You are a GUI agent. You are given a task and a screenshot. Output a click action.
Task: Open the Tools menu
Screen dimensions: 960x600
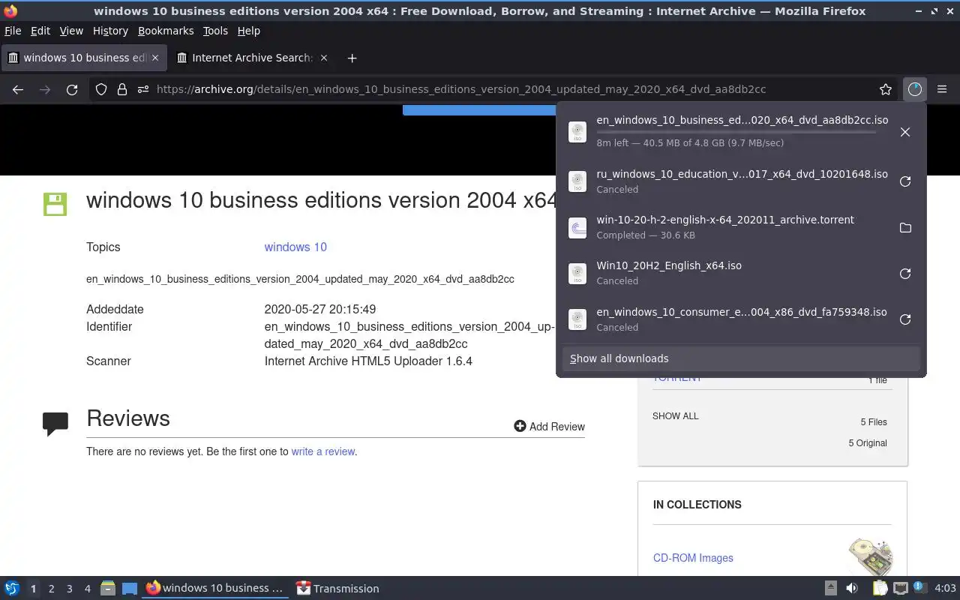click(215, 31)
